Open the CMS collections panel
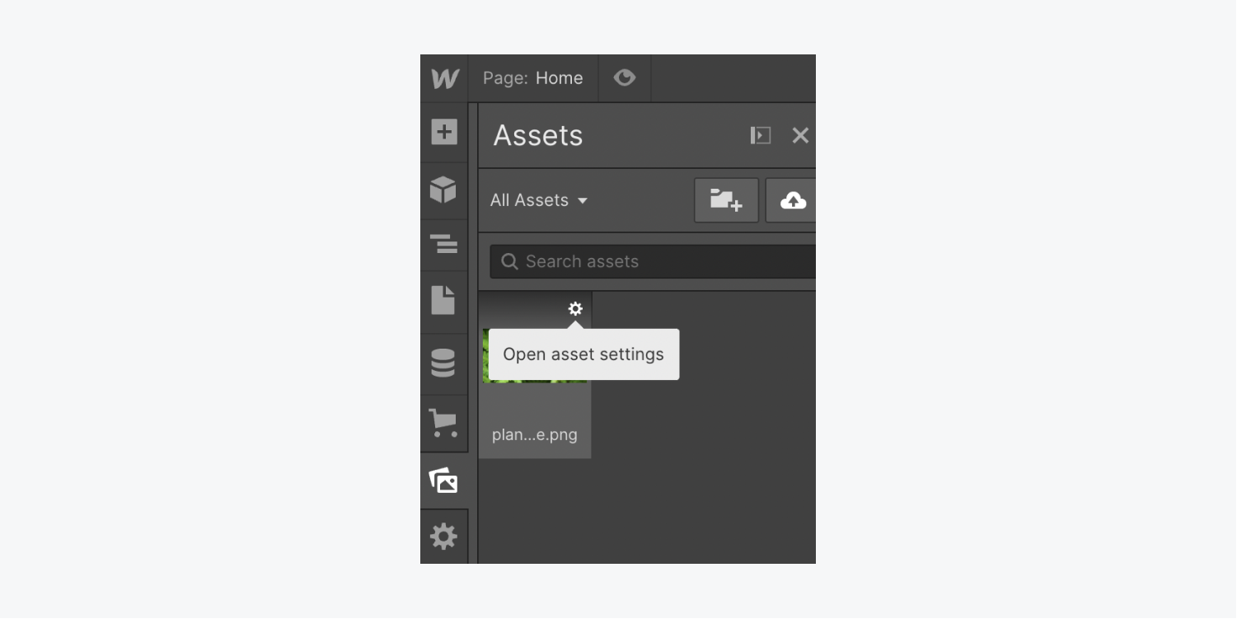Viewport: 1237px width, 619px height. pos(444,363)
